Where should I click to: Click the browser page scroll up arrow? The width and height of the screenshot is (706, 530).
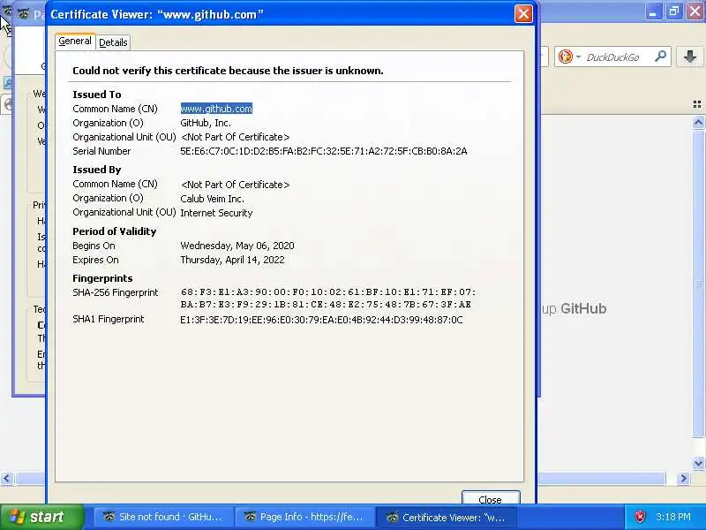(698, 122)
